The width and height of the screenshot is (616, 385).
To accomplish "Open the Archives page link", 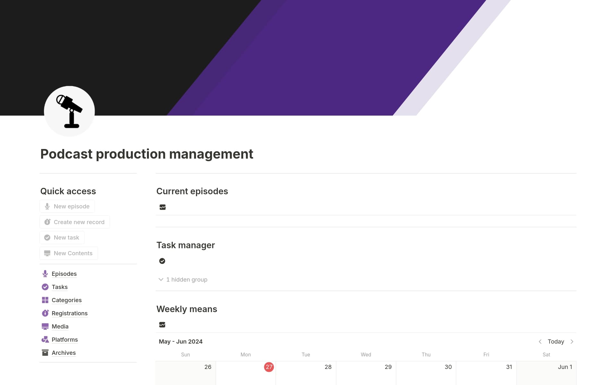I will (64, 353).
